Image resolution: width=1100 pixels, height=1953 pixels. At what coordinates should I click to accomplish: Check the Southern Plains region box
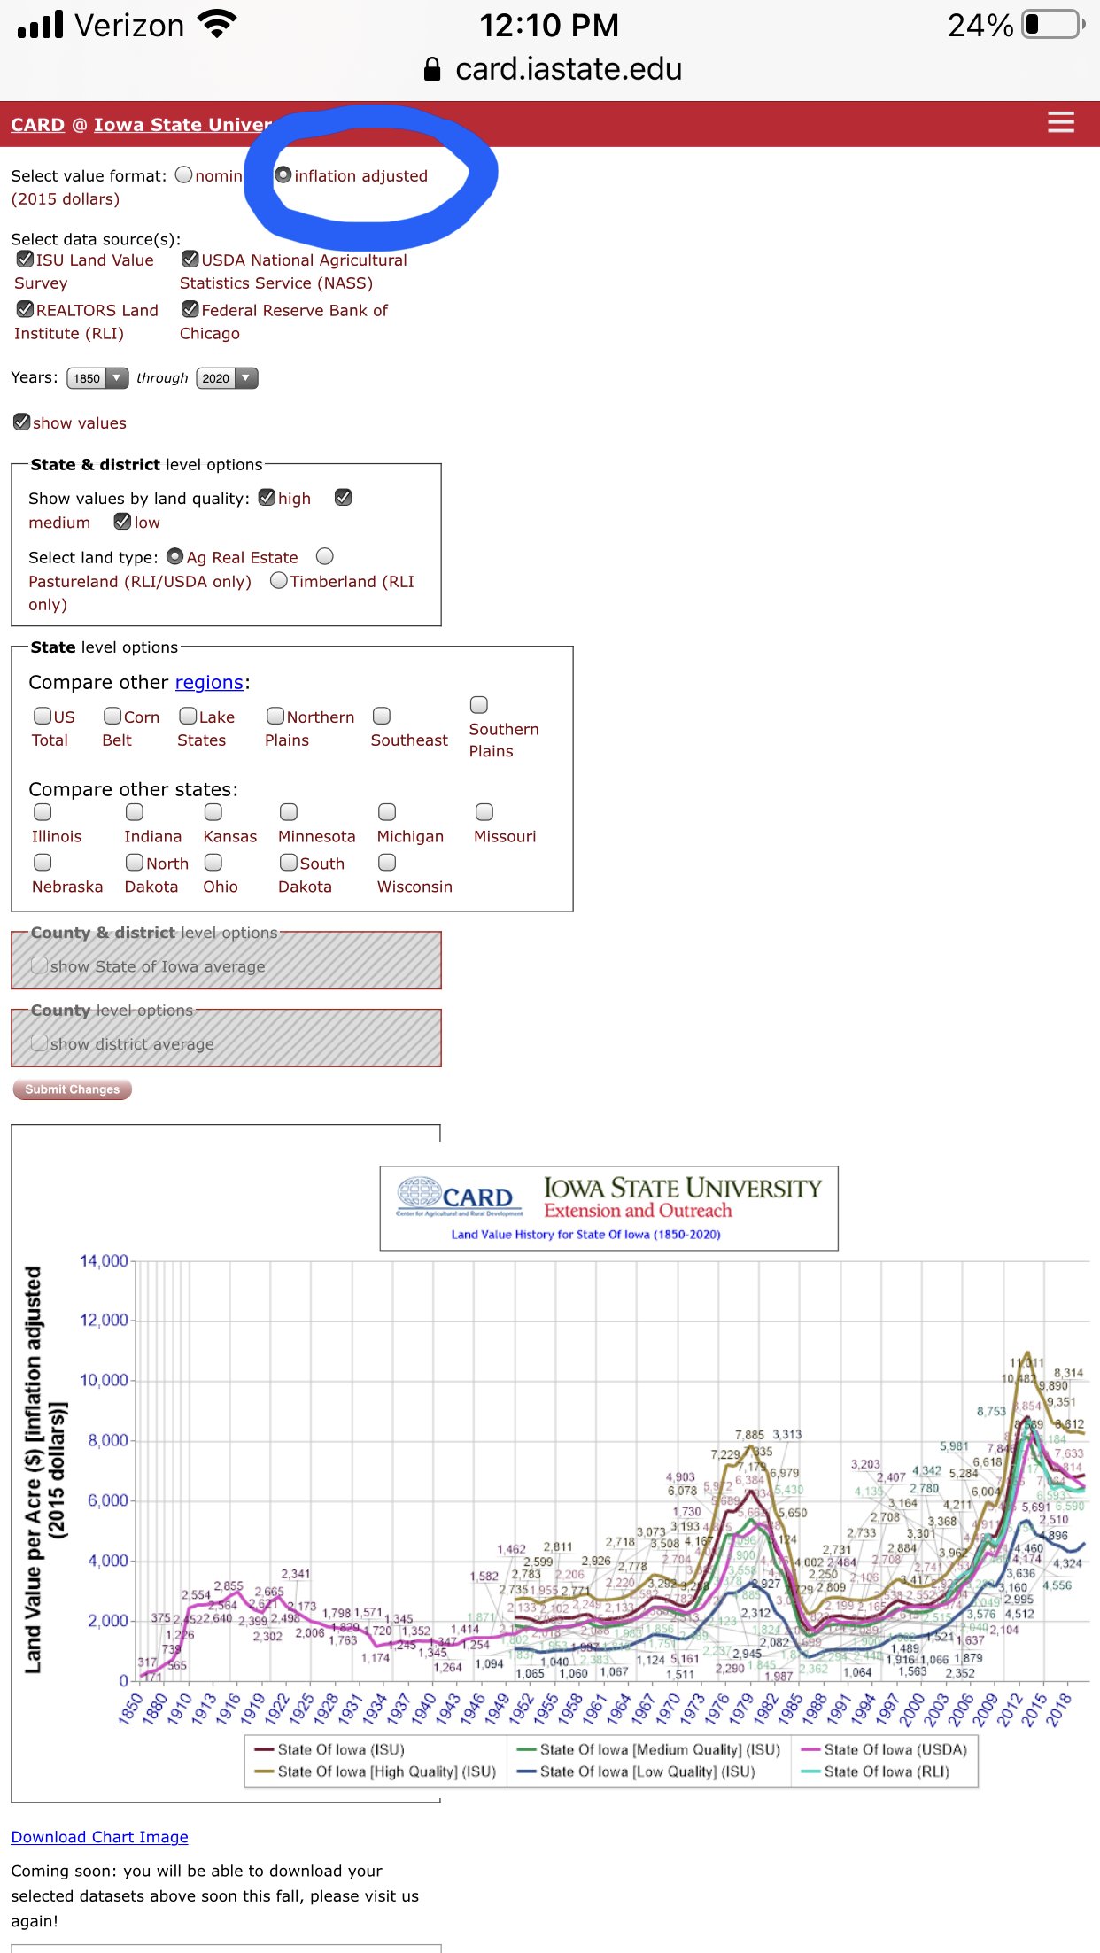pyautogui.click(x=479, y=704)
